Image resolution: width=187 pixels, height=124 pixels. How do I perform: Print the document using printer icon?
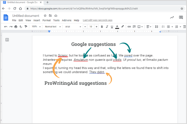16,27
